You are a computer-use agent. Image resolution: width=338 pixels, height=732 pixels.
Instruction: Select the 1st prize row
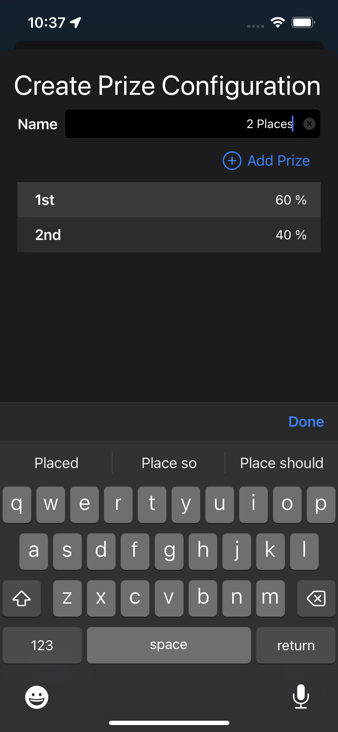point(169,200)
